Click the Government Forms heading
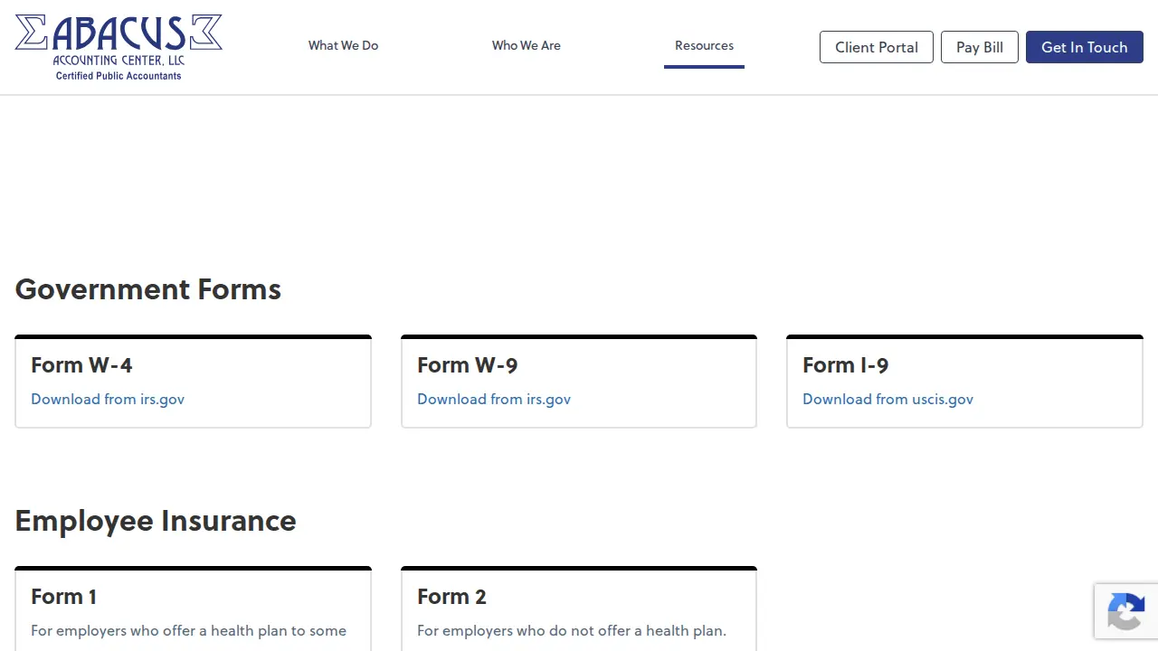Screen dimensions: 1158x651 [148, 289]
